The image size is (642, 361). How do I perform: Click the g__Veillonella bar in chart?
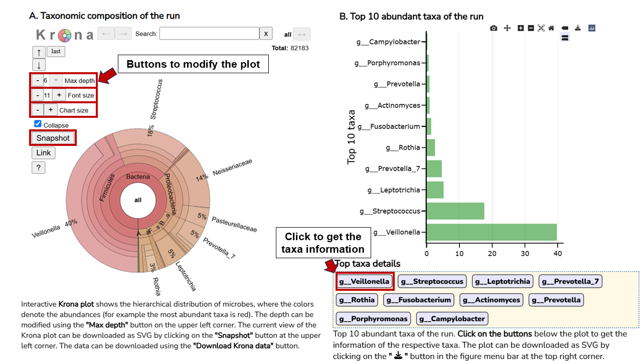coord(491,232)
